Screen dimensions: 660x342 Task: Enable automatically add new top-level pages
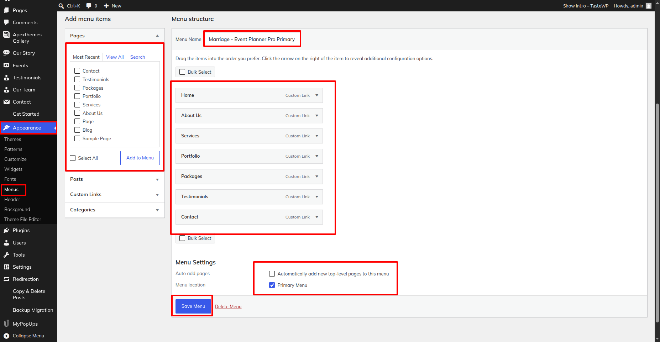[272, 274]
